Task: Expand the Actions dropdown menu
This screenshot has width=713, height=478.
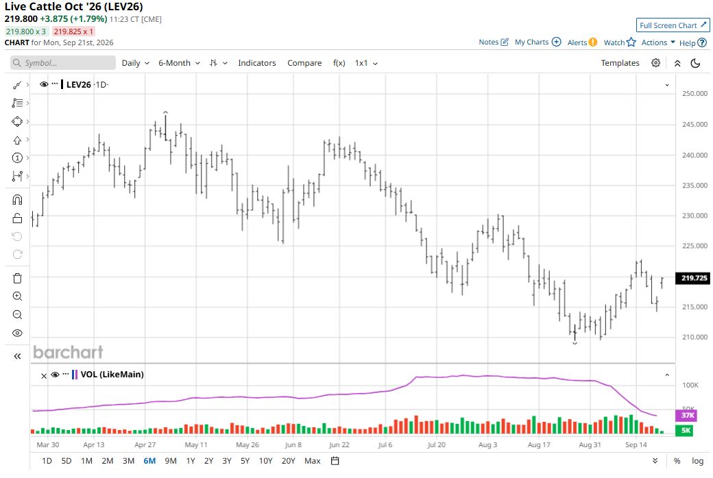Action: (658, 42)
